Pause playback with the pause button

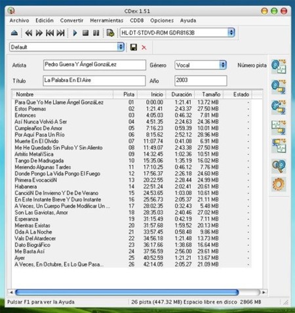coord(96,33)
